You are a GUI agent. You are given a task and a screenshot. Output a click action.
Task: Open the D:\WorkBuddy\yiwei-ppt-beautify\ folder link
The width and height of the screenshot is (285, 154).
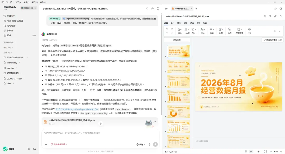77,109
